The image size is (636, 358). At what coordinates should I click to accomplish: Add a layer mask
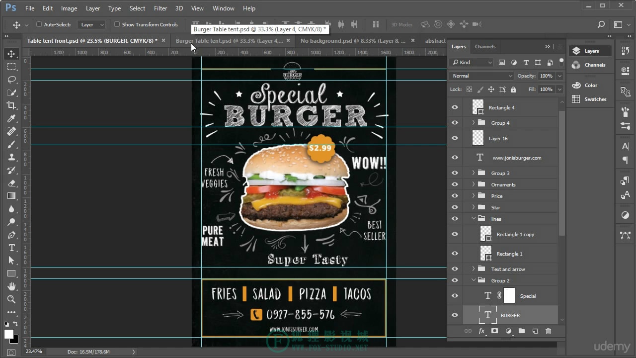point(495,331)
